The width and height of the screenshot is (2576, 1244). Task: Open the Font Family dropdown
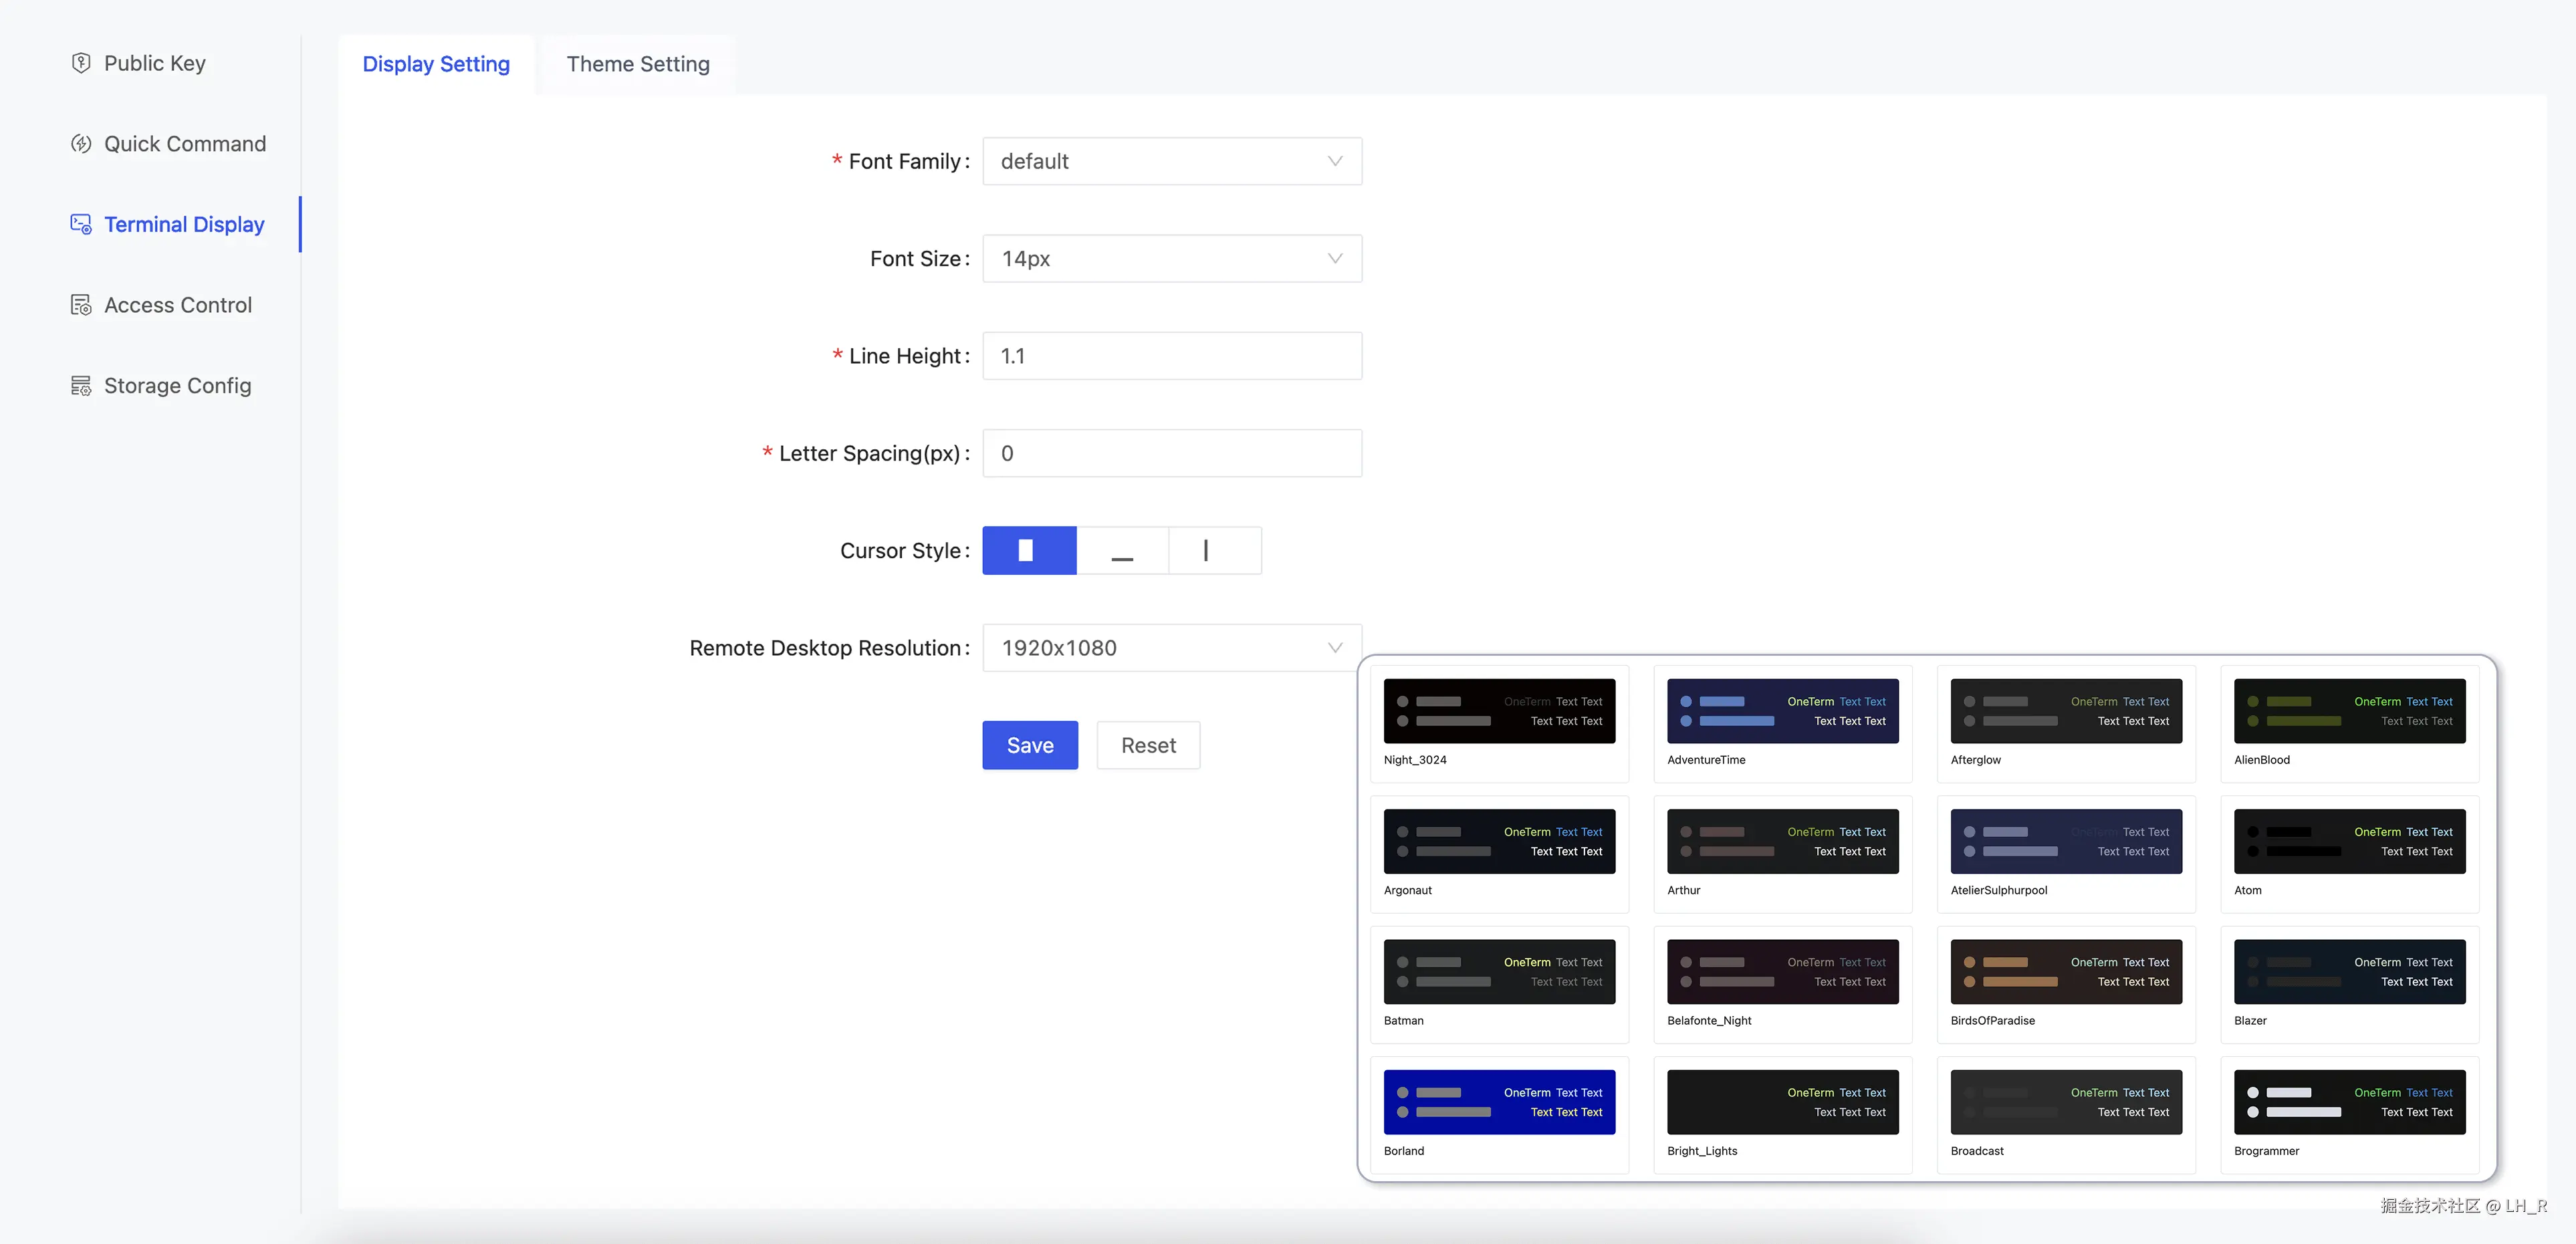pos(1171,161)
